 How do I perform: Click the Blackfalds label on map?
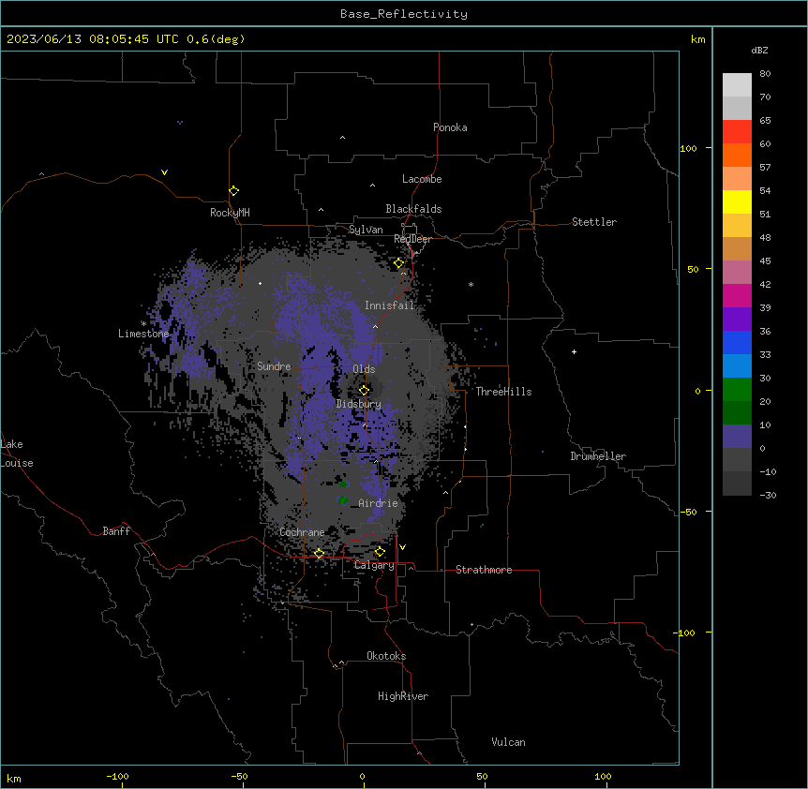(x=413, y=209)
